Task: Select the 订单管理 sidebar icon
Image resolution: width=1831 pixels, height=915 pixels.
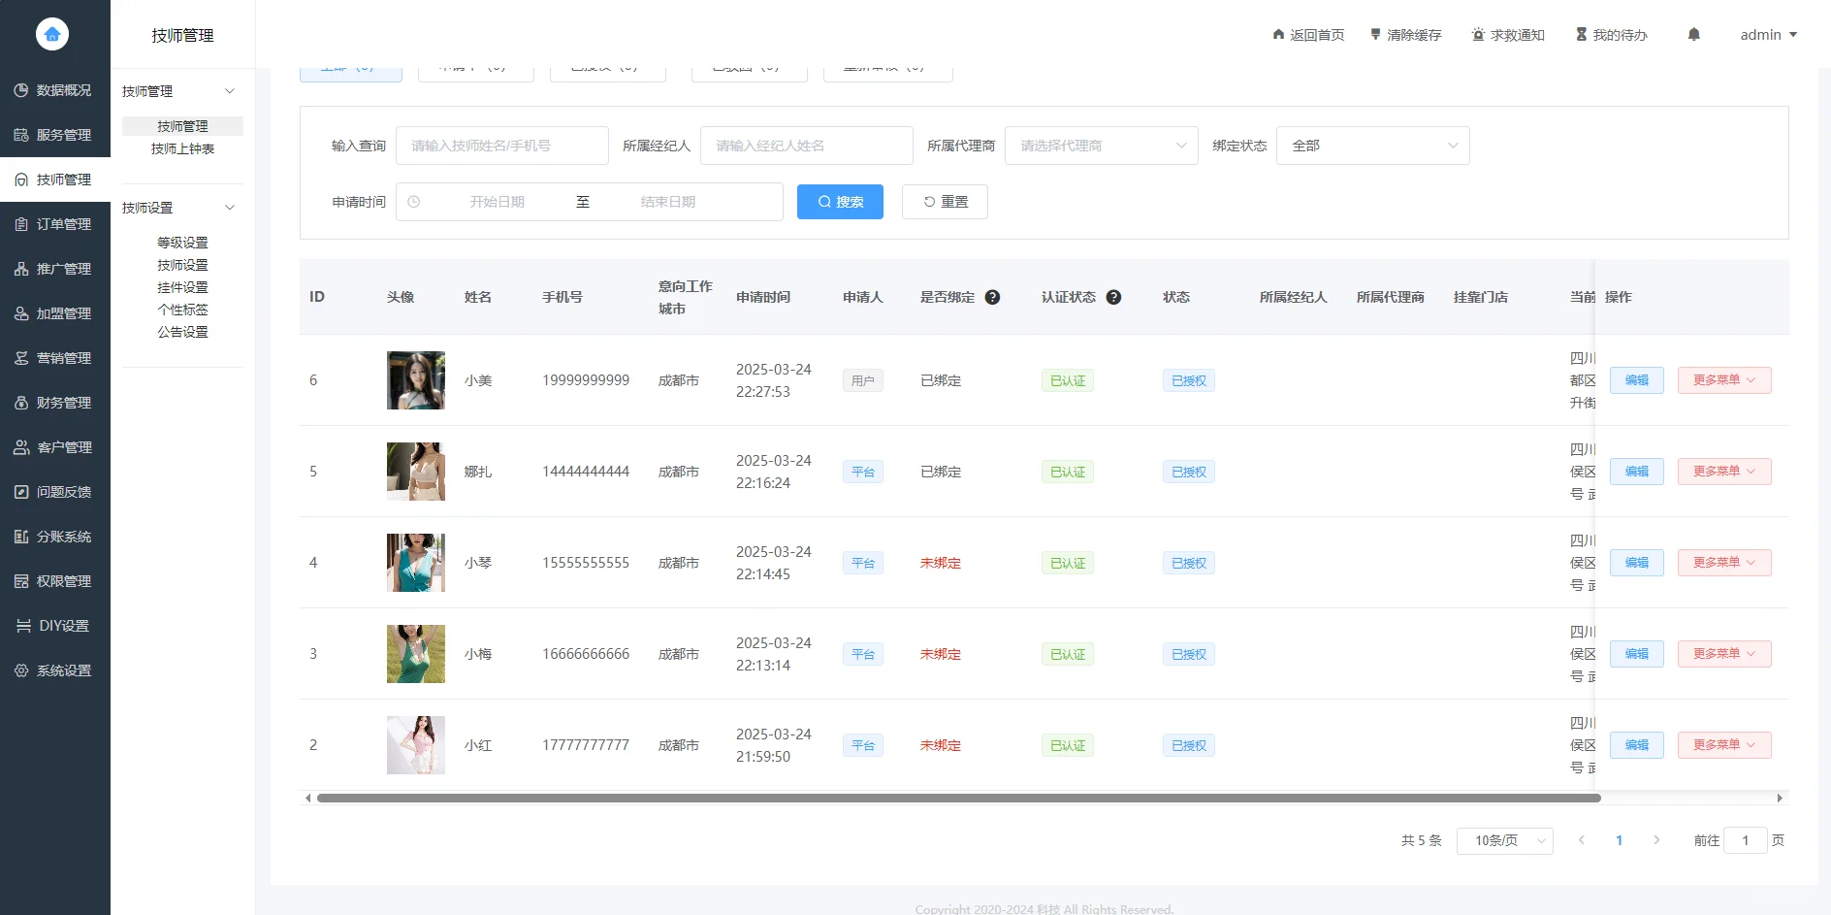Action: [55, 223]
